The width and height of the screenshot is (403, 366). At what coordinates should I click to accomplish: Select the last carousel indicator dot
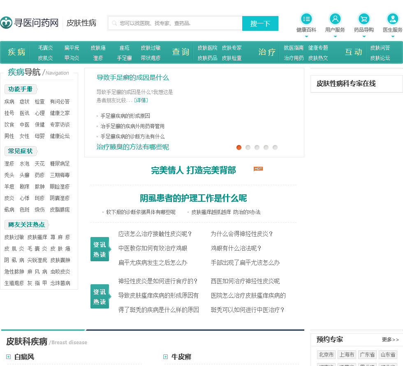point(275,147)
